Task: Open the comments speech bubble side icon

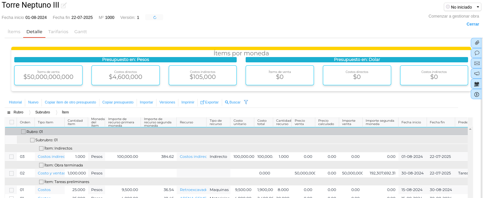Action: point(477,53)
